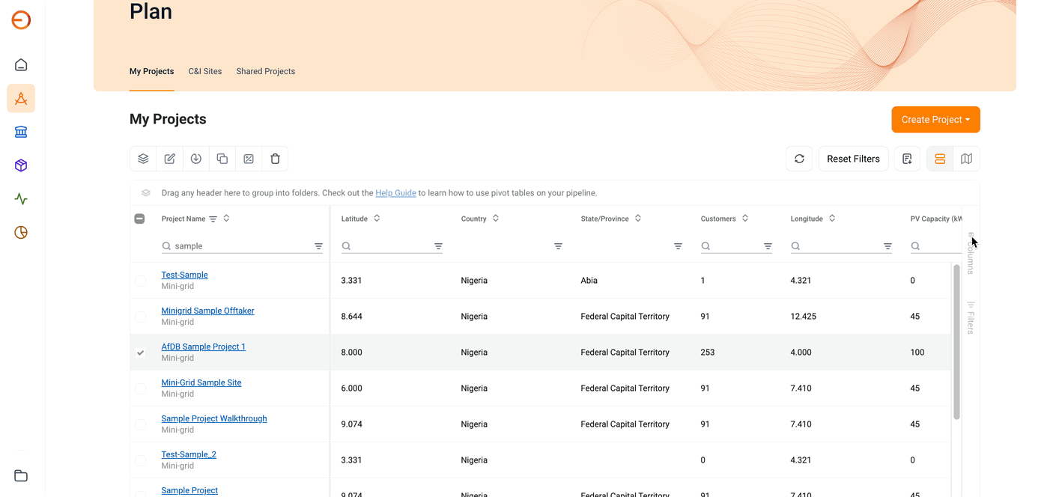Open Test-Sample_2 project link
Image resolution: width=1050 pixels, height=497 pixels.
tap(189, 454)
